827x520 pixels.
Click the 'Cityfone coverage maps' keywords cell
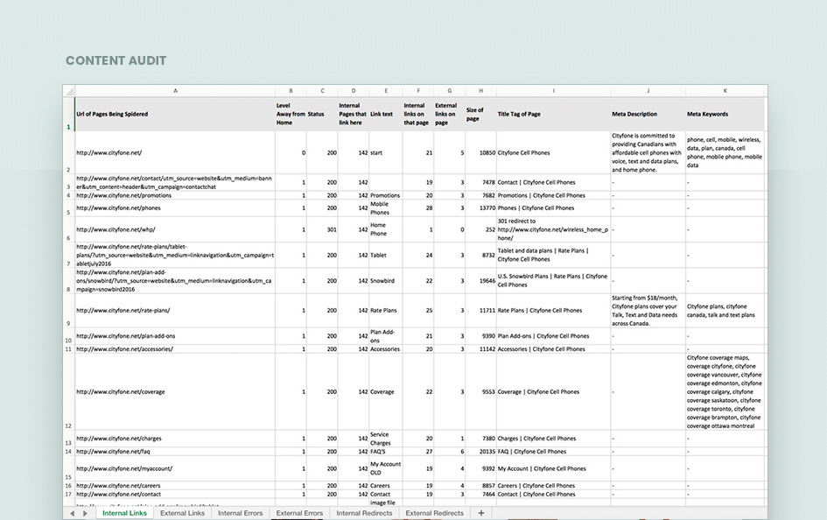(x=725, y=392)
